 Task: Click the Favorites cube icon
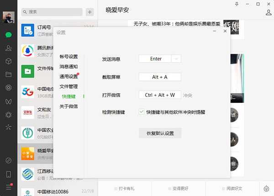point(8,61)
